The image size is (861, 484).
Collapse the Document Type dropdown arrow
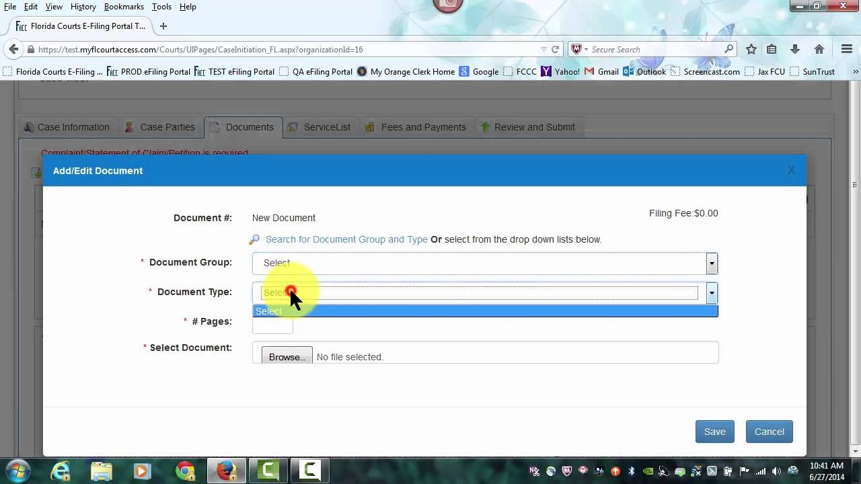tap(712, 293)
